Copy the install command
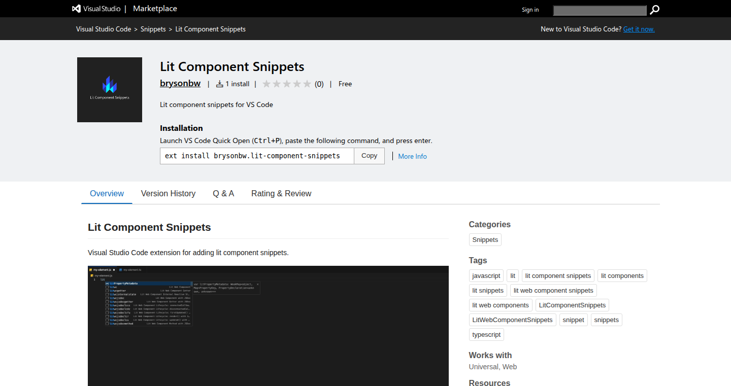This screenshot has height=386, width=731. 370,156
